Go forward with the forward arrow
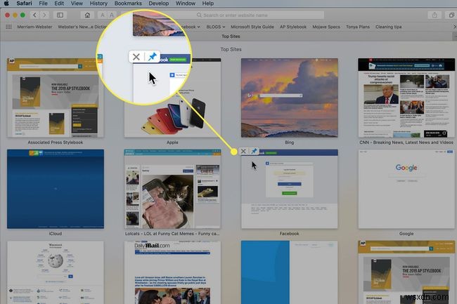The width and height of the screenshot is (457, 304). (44, 15)
